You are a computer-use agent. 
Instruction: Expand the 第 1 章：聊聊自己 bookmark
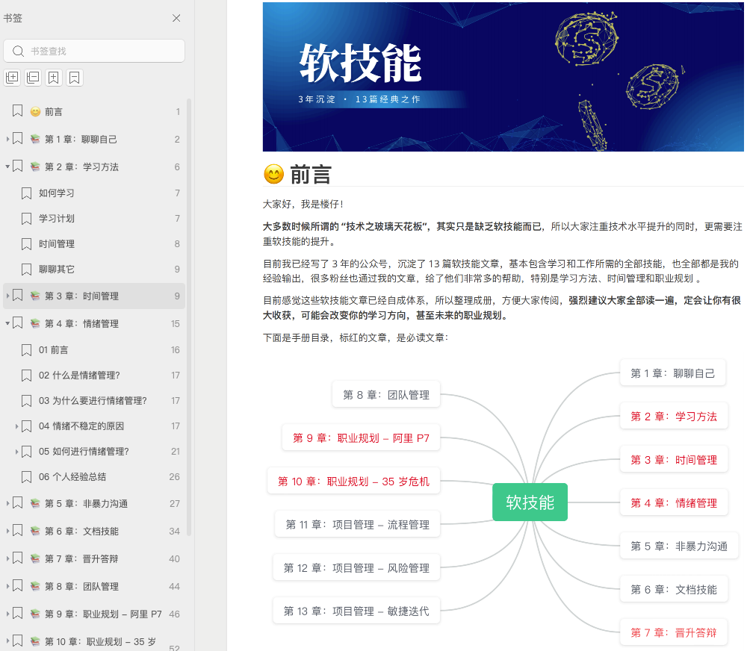pos(7,139)
